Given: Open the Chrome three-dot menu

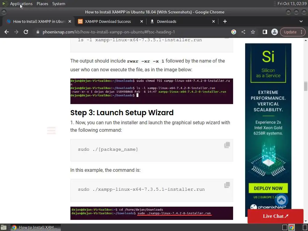Looking at the screenshot, I should 301,32.
